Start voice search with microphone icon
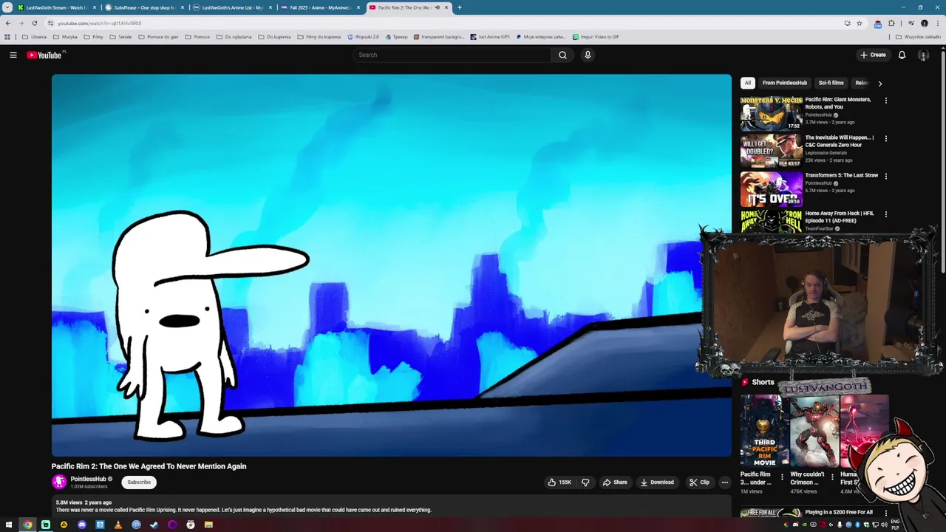The image size is (946, 532). 588,55
